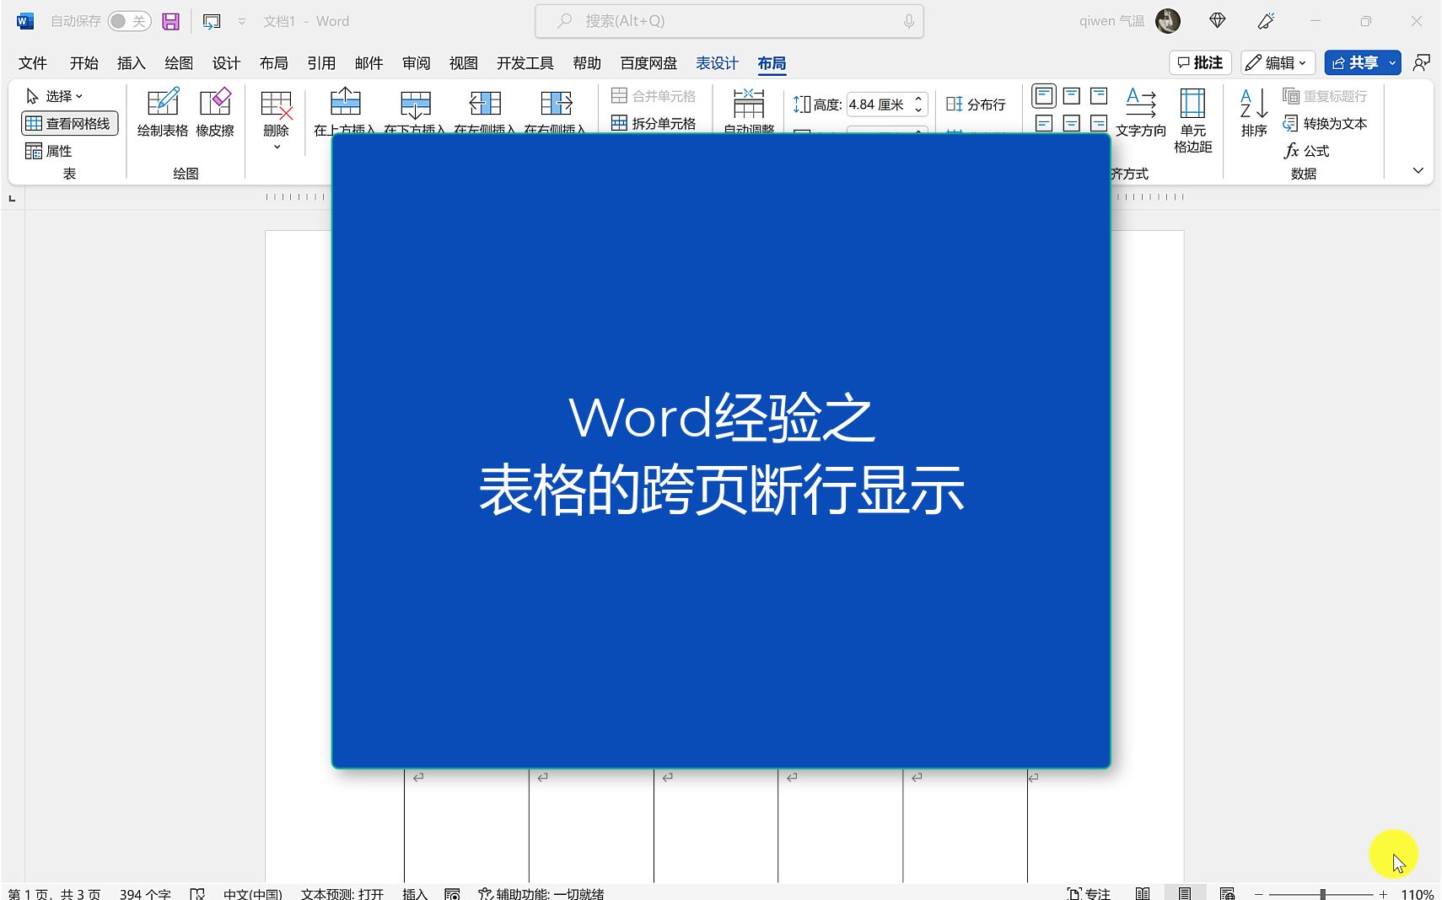Insert a row above (在上方插入)
1442x900 pixels.
point(344,110)
